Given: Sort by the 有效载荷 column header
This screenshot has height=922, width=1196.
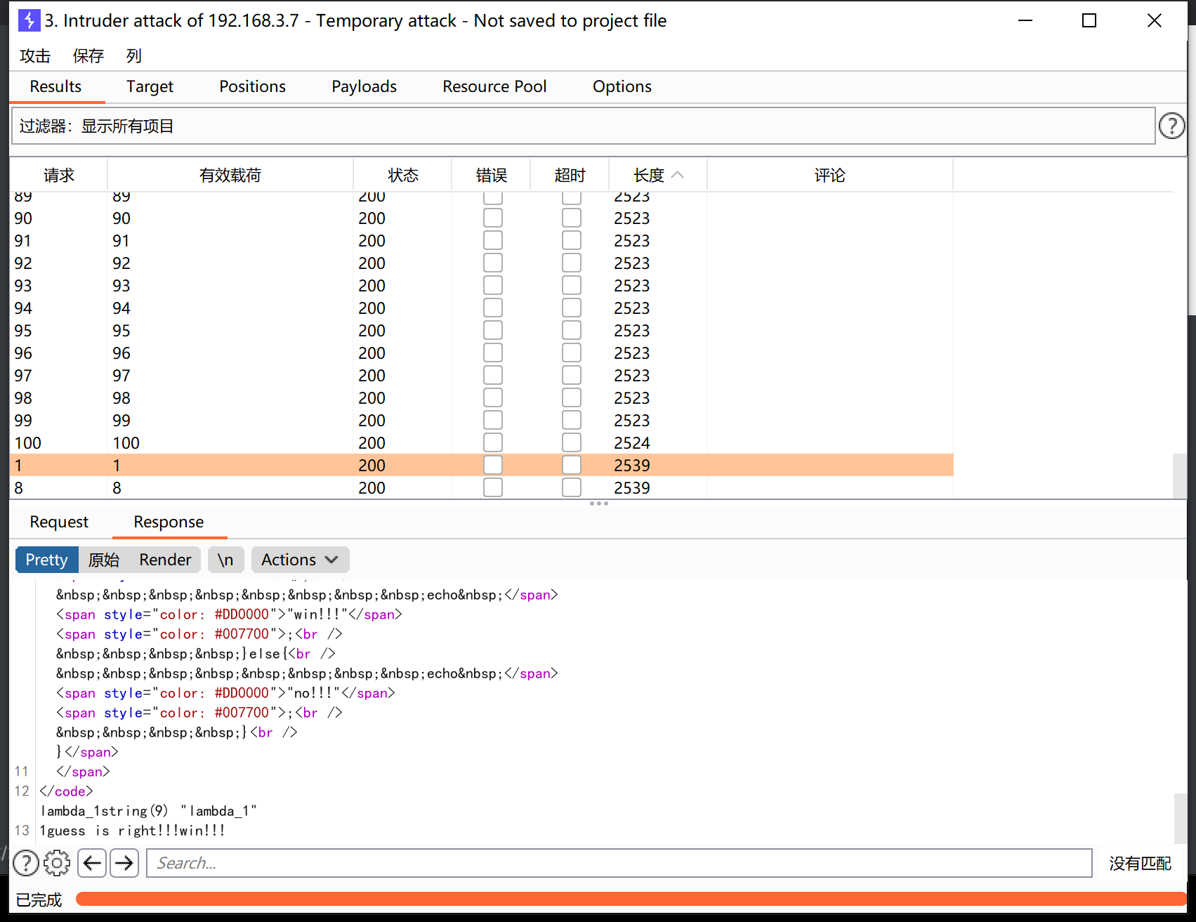Looking at the screenshot, I should pos(230,175).
